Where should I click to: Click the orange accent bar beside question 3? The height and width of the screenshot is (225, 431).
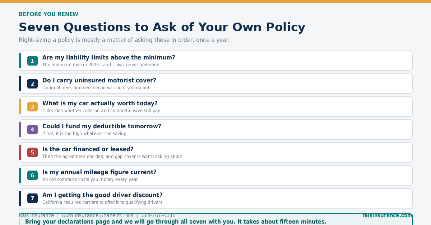[20, 107]
